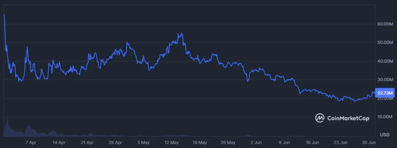
Task: Select the 22.73M current price tag
Action: click(x=385, y=93)
